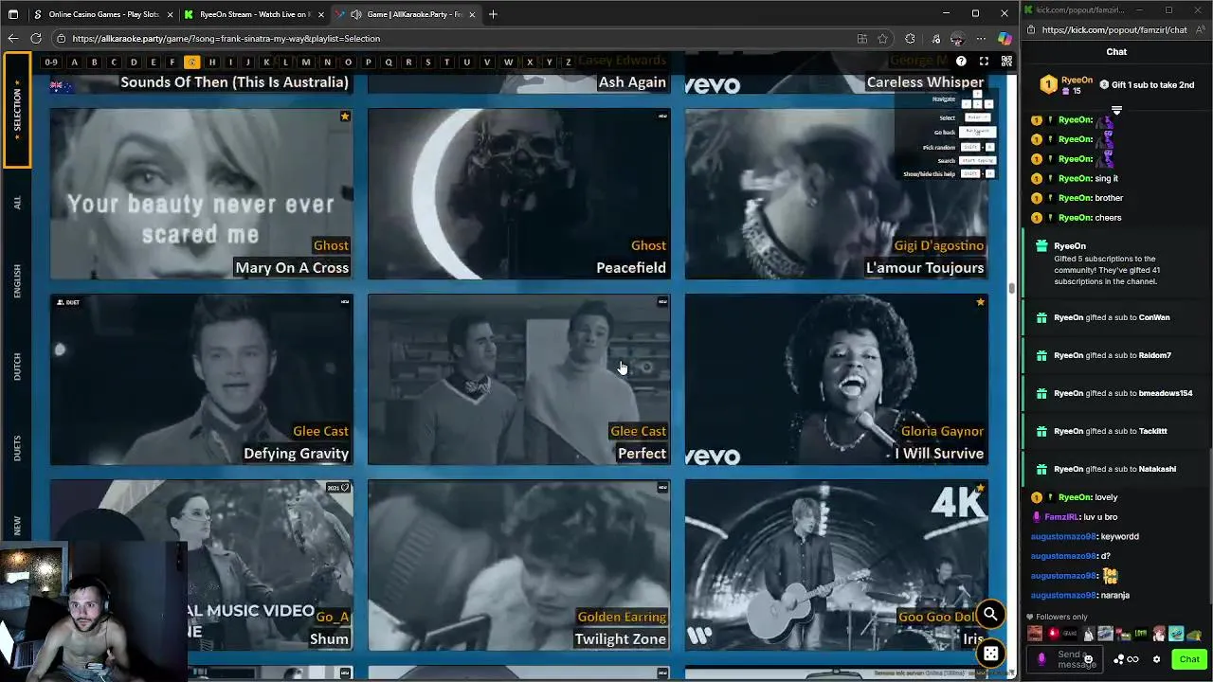Click gifted-sub recipient Natakashi
This screenshot has height=682, width=1213.
click(x=1157, y=469)
